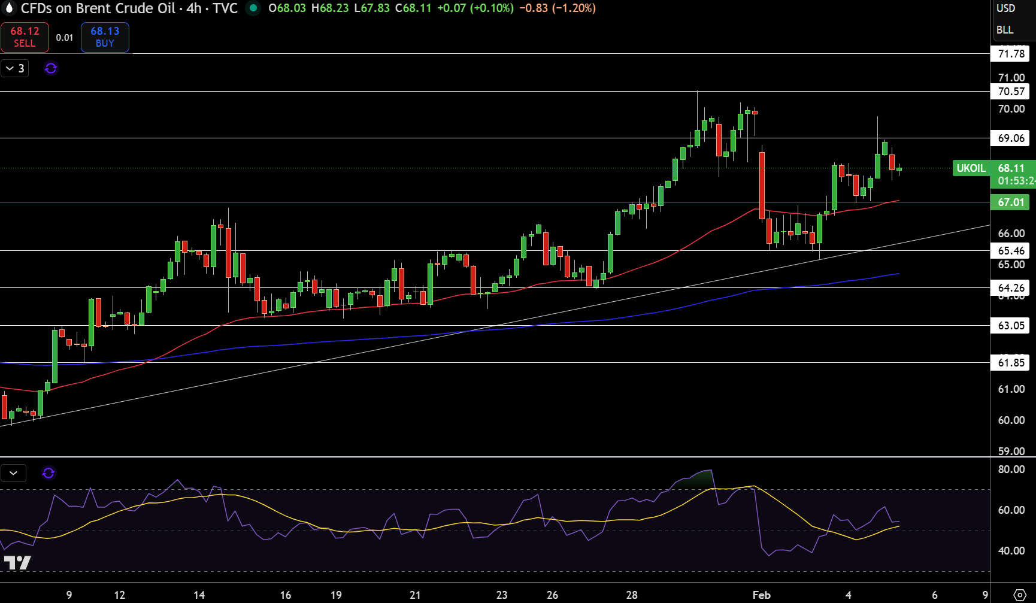
Task: Click the 21 date on time axis
Action: point(415,595)
